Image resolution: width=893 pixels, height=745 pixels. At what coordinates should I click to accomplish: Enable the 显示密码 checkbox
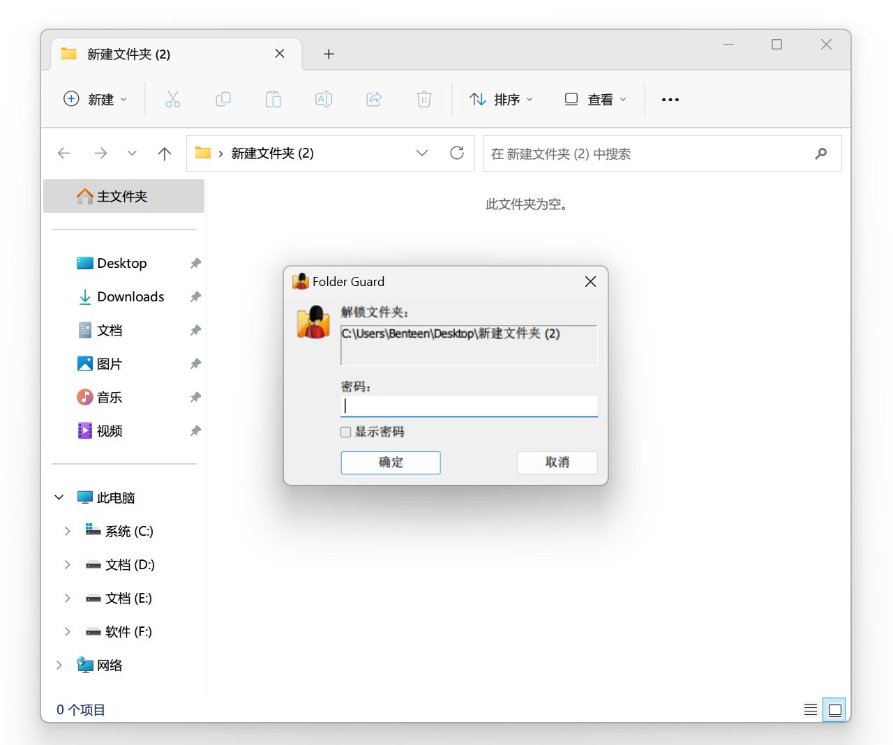(x=345, y=432)
